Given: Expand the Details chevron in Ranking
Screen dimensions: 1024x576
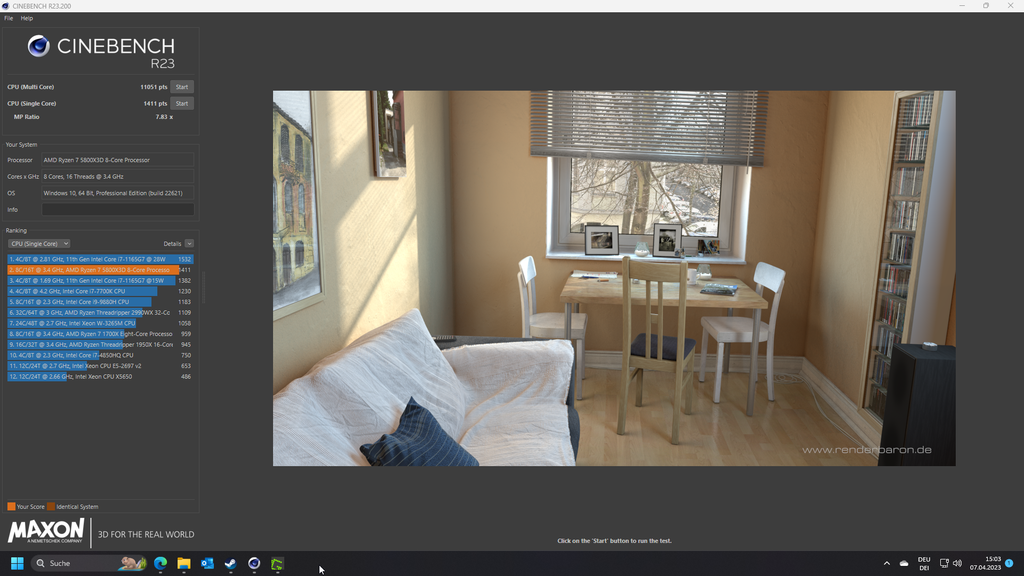Looking at the screenshot, I should click(x=189, y=244).
